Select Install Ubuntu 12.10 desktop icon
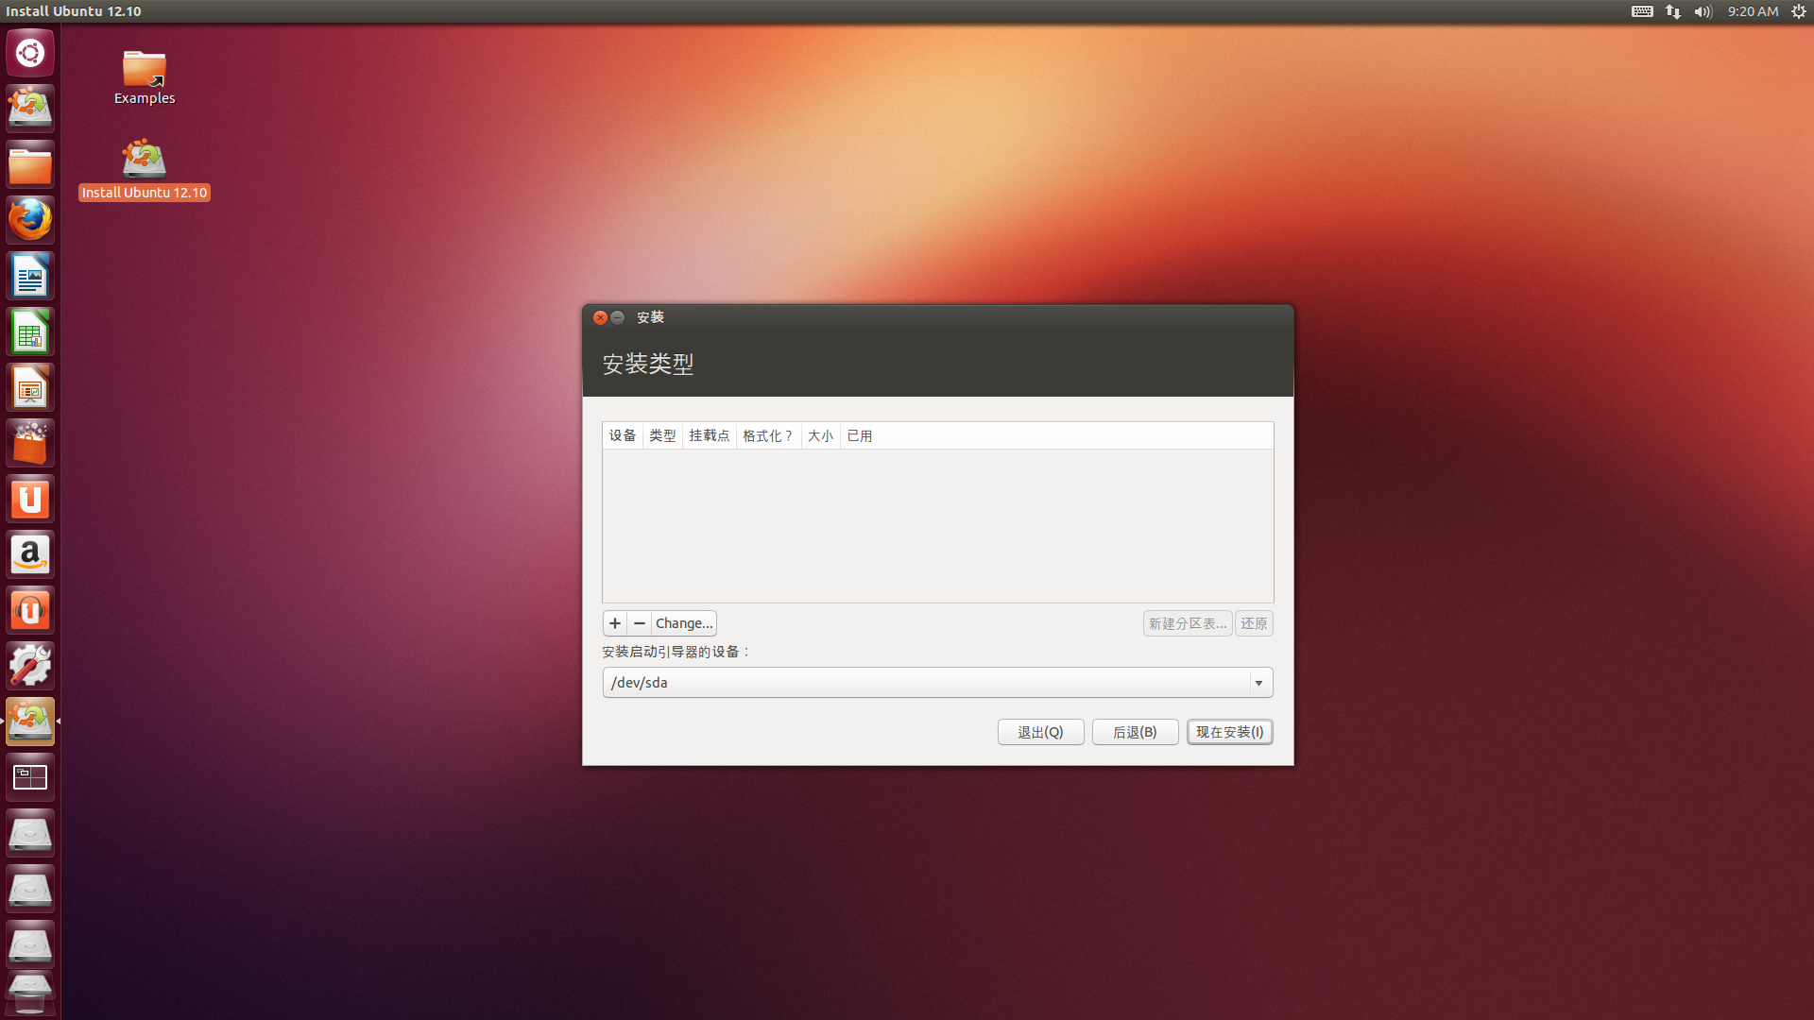 [145, 169]
